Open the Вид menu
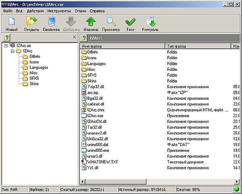 [x=19, y=11]
